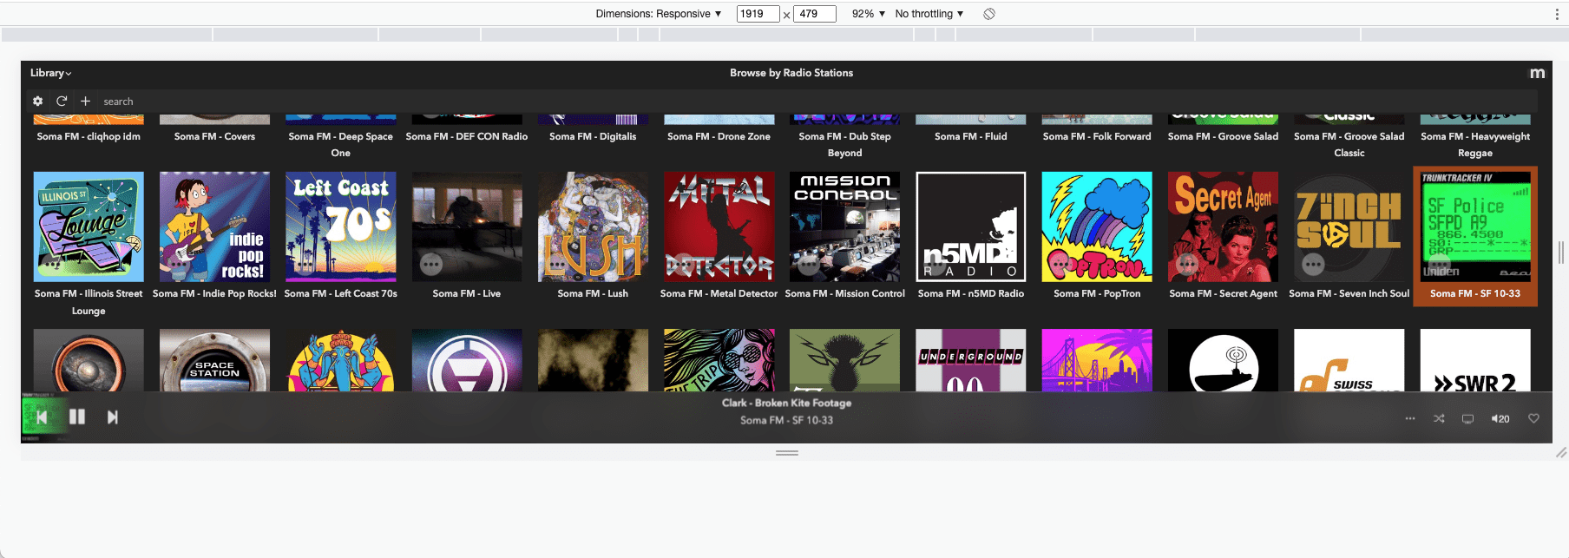Click the bottom viewport resize handle

coord(787,453)
